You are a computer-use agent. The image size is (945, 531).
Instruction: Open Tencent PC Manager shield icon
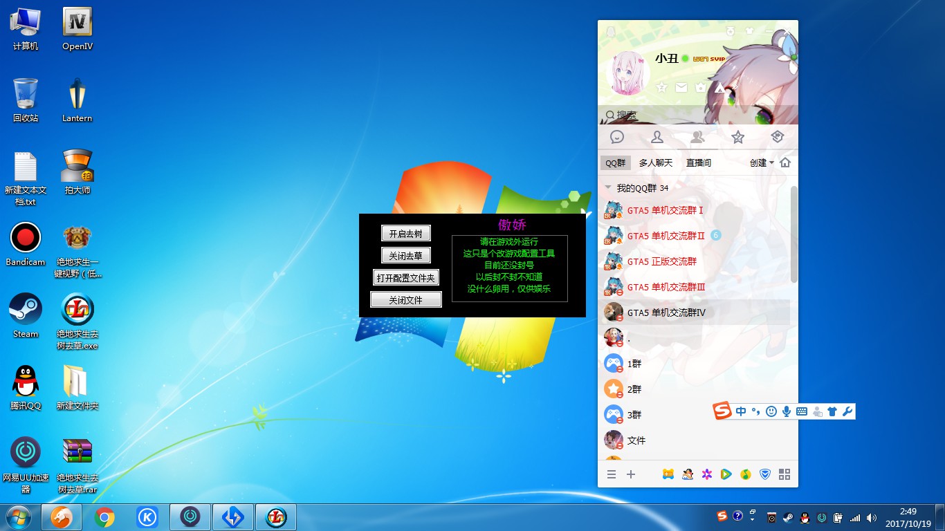click(765, 474)
